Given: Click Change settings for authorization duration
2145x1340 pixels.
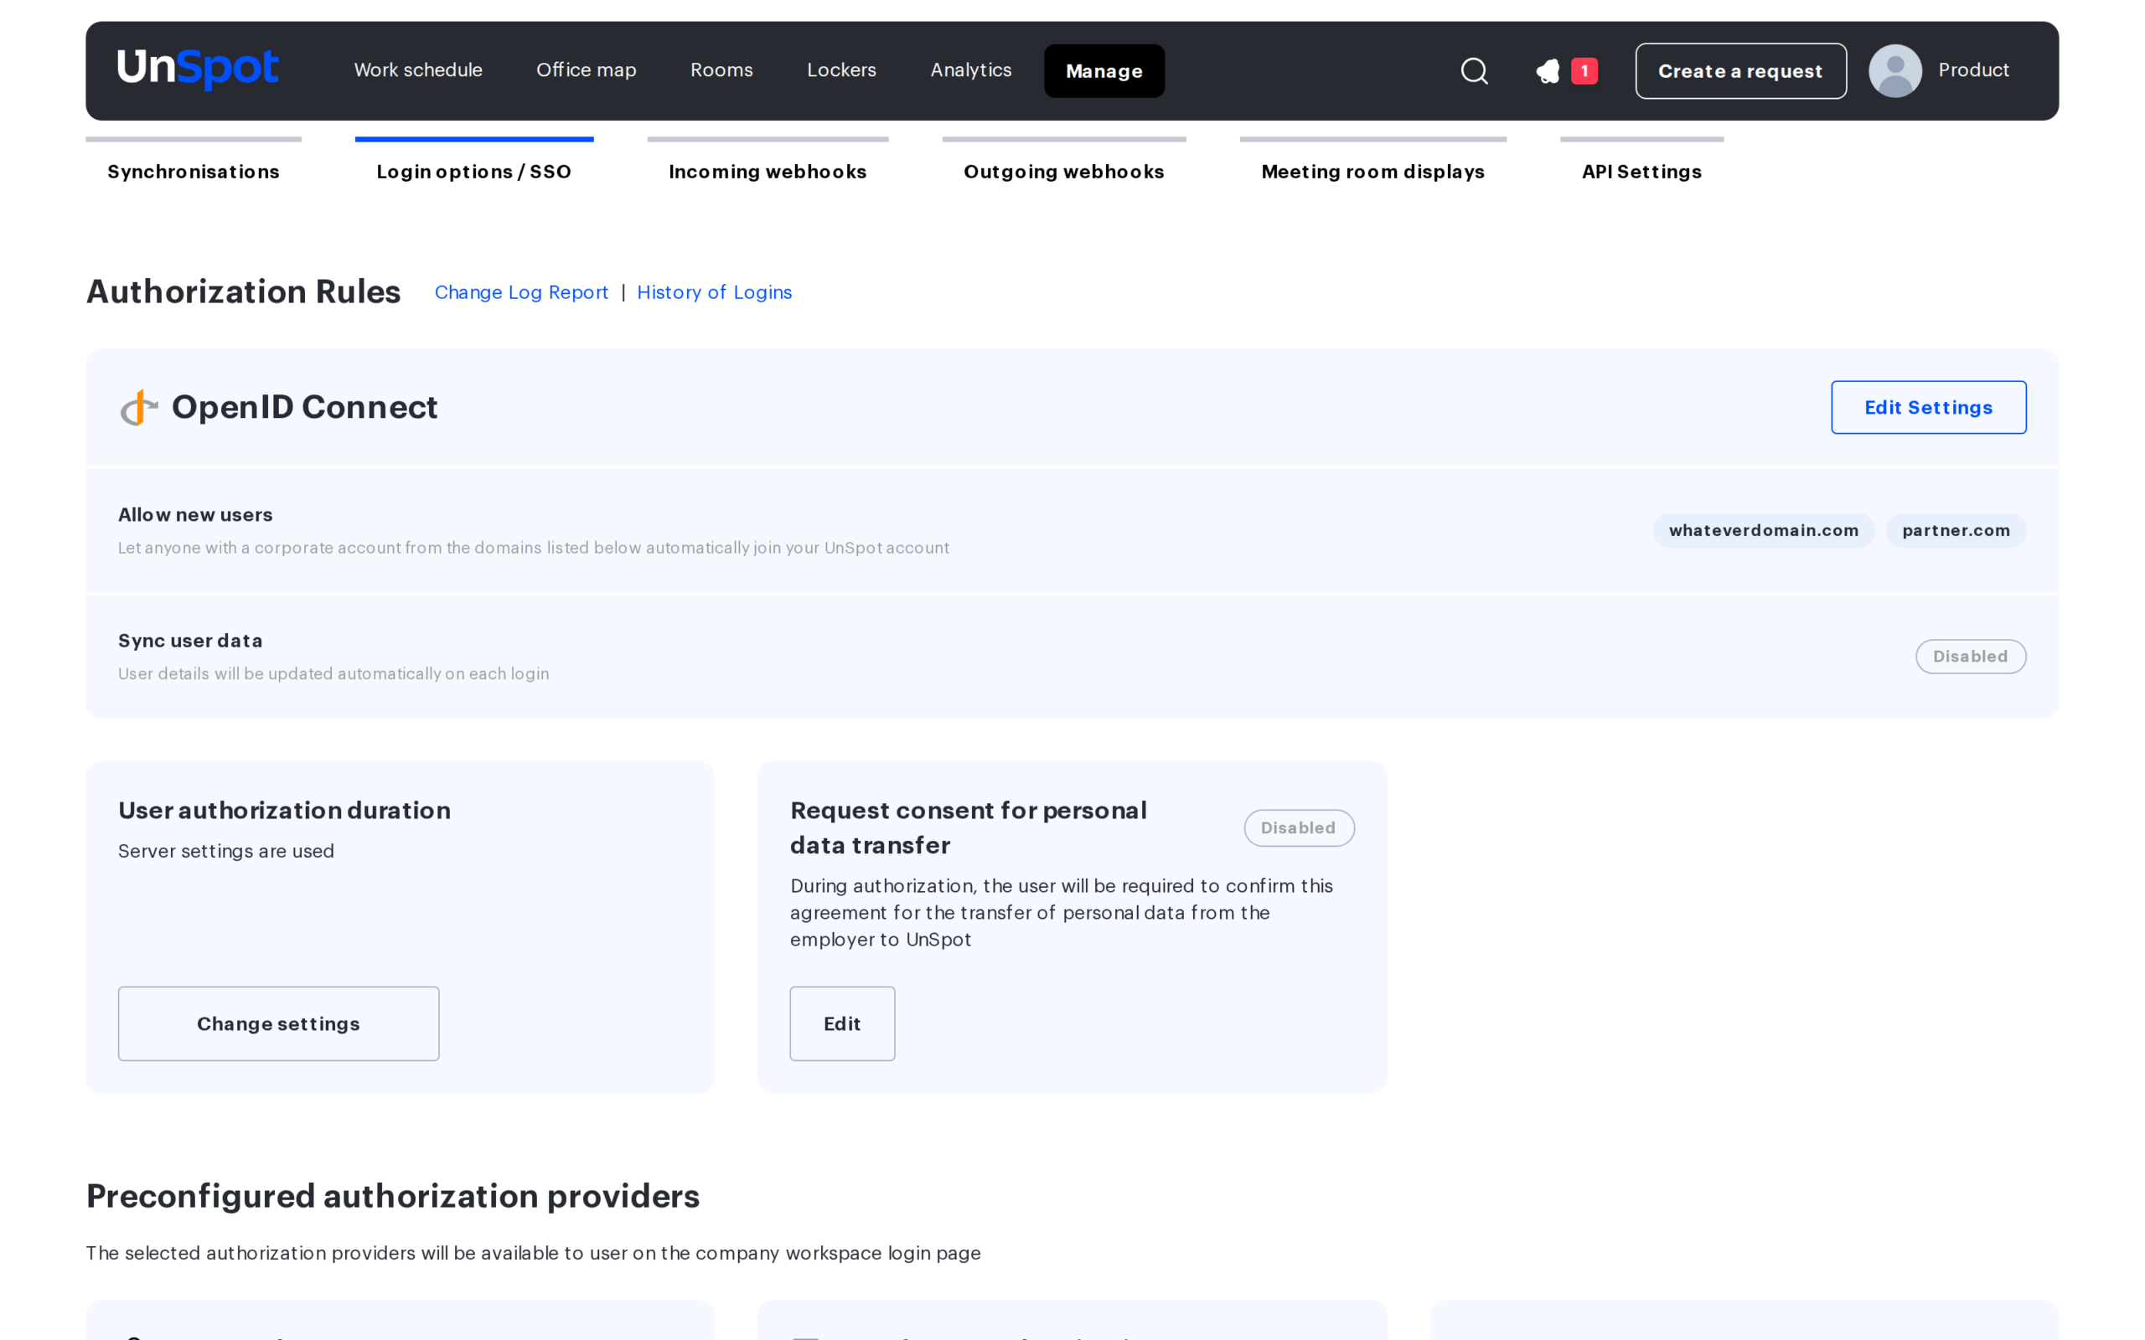Looking at the screenshot, I should point(278,1023).
